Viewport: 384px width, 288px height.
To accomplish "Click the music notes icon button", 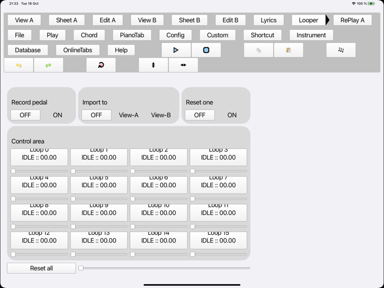I will click(341, 50).
